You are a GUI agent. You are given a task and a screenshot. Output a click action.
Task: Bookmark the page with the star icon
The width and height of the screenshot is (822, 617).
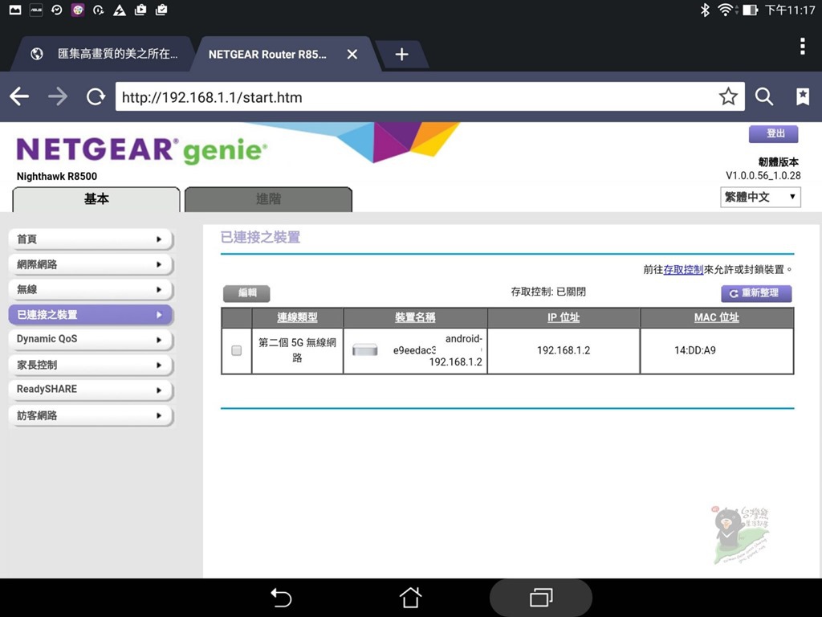(x=728, y=96)
